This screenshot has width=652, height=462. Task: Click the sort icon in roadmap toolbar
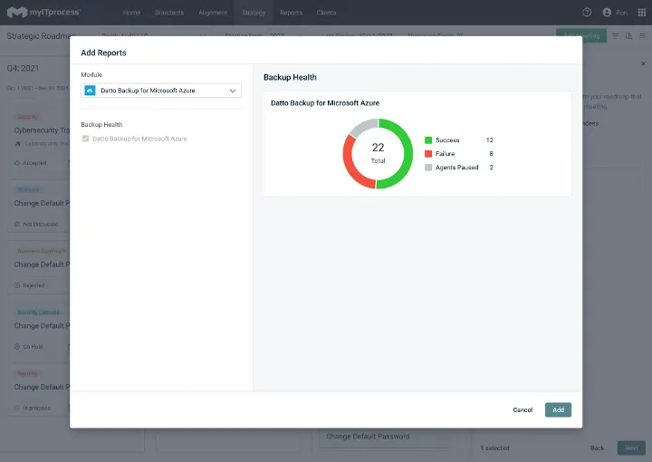[x=628, y=36]
